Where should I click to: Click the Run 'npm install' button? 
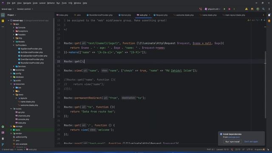[232, 142]
